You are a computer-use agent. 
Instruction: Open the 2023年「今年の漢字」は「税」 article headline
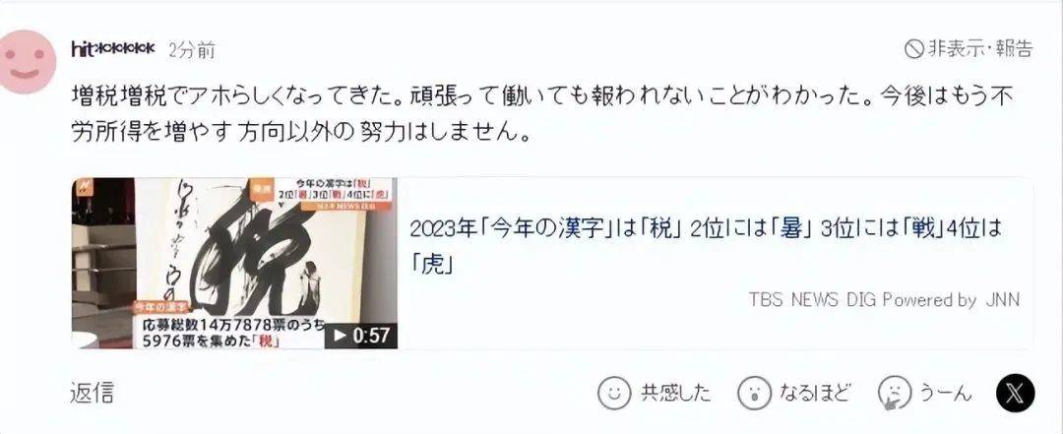(x=705, y=245)
